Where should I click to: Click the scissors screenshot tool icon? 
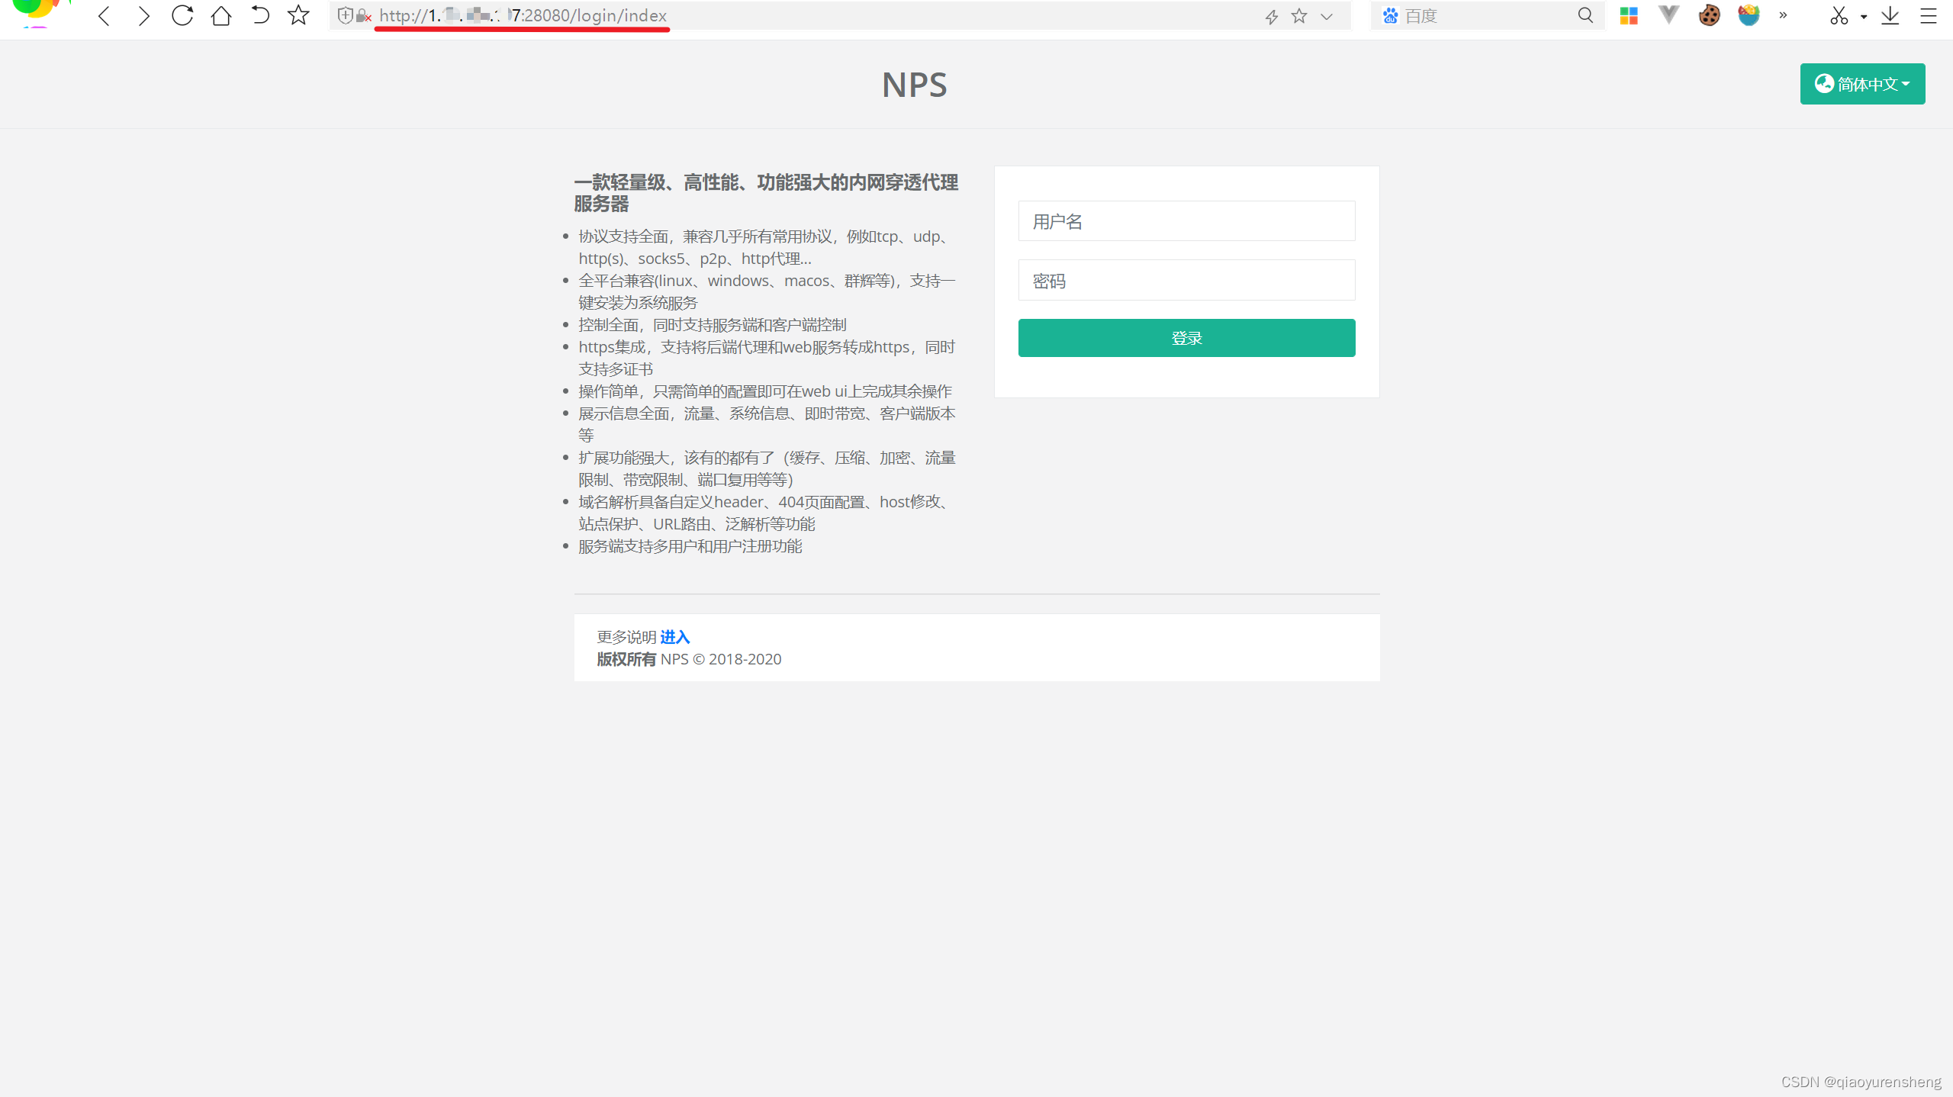click(x=1839, y=15)
